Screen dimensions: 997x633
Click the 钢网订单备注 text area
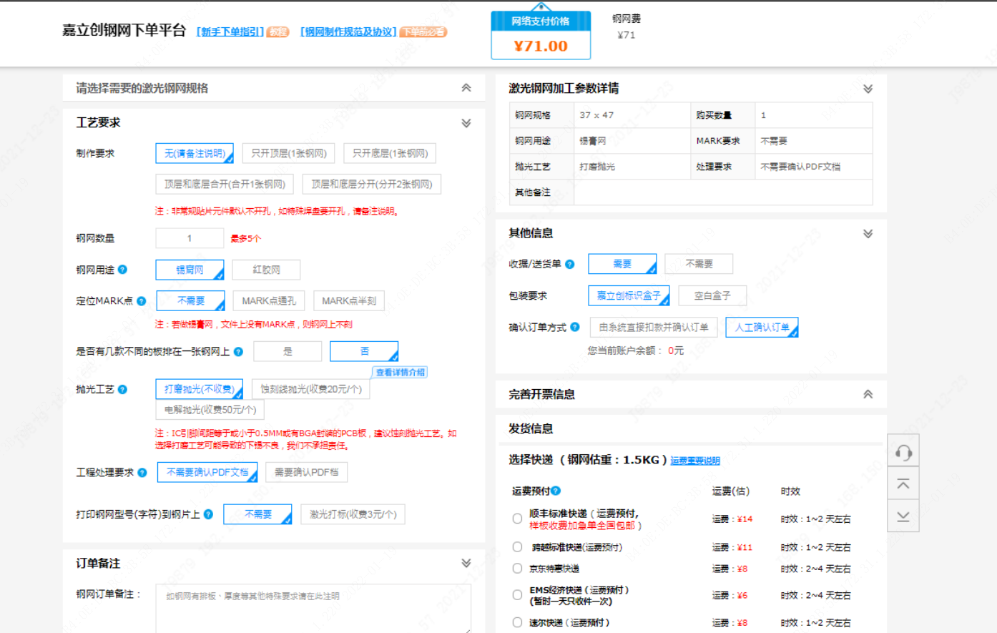(x=313, y=608)
